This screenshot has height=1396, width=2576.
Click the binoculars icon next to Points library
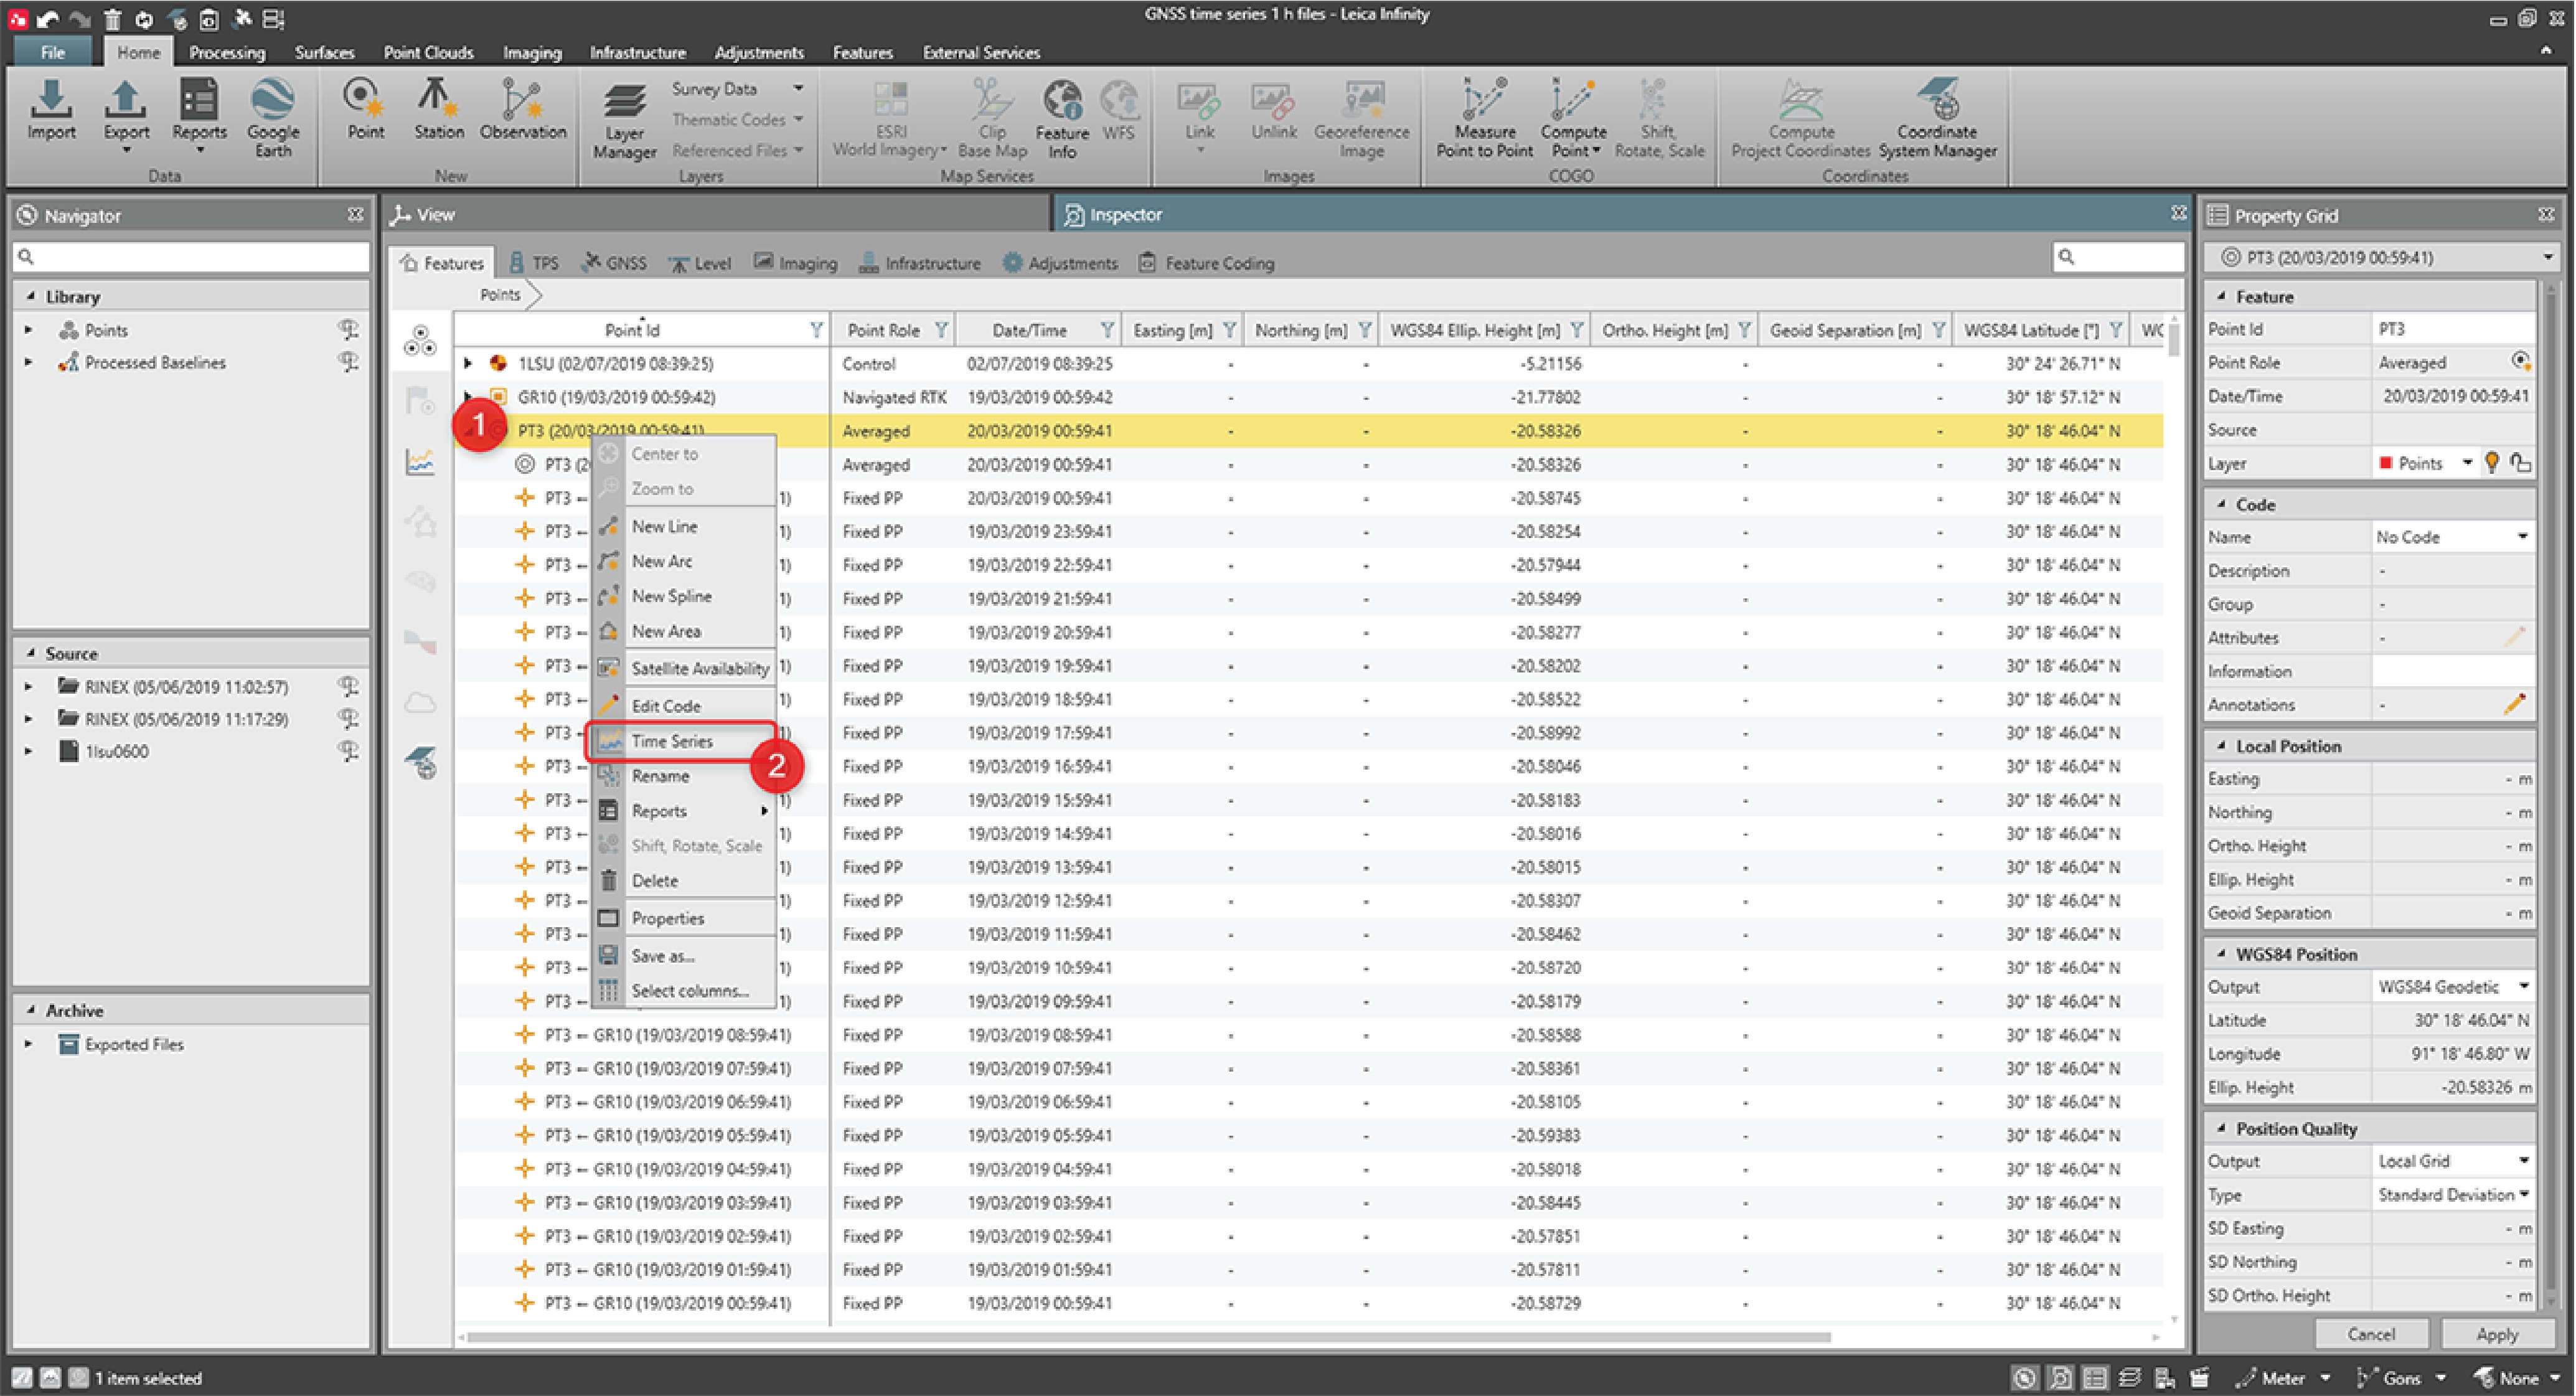click(348, 329)
